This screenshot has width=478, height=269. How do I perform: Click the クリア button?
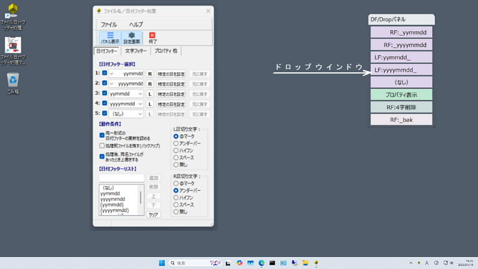point(154,214)
